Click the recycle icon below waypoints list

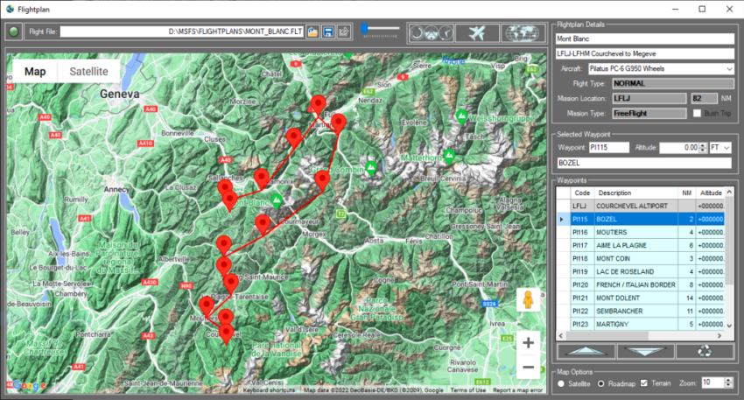pos(706,352)
